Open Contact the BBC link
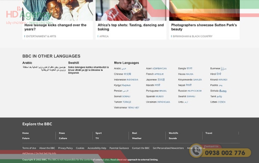The width and height of the screenshot is (259, 163). click(141, 148)
